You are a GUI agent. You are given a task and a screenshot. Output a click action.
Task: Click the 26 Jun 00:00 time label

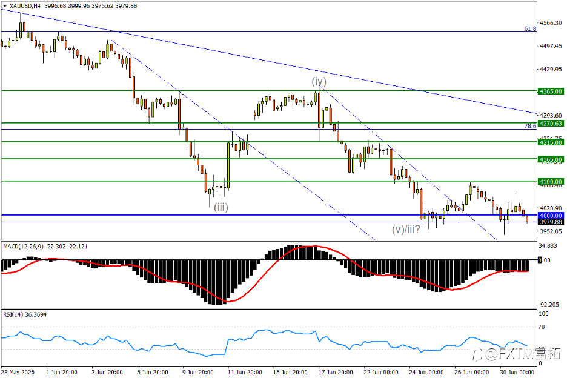tap(471, 372)
